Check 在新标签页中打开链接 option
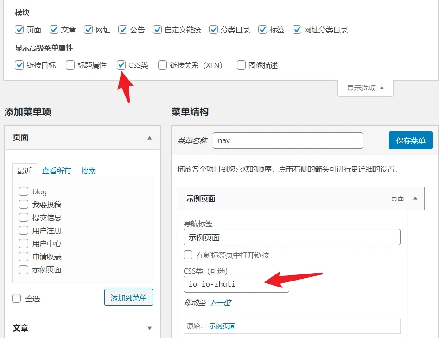 click(188, 255)
